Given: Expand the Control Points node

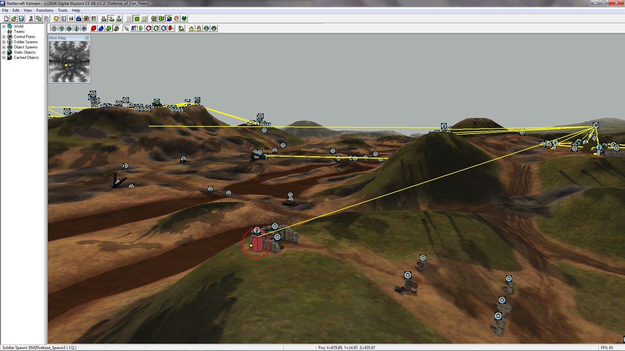Looking at the screenshot, I should click(x=4, y=37).
